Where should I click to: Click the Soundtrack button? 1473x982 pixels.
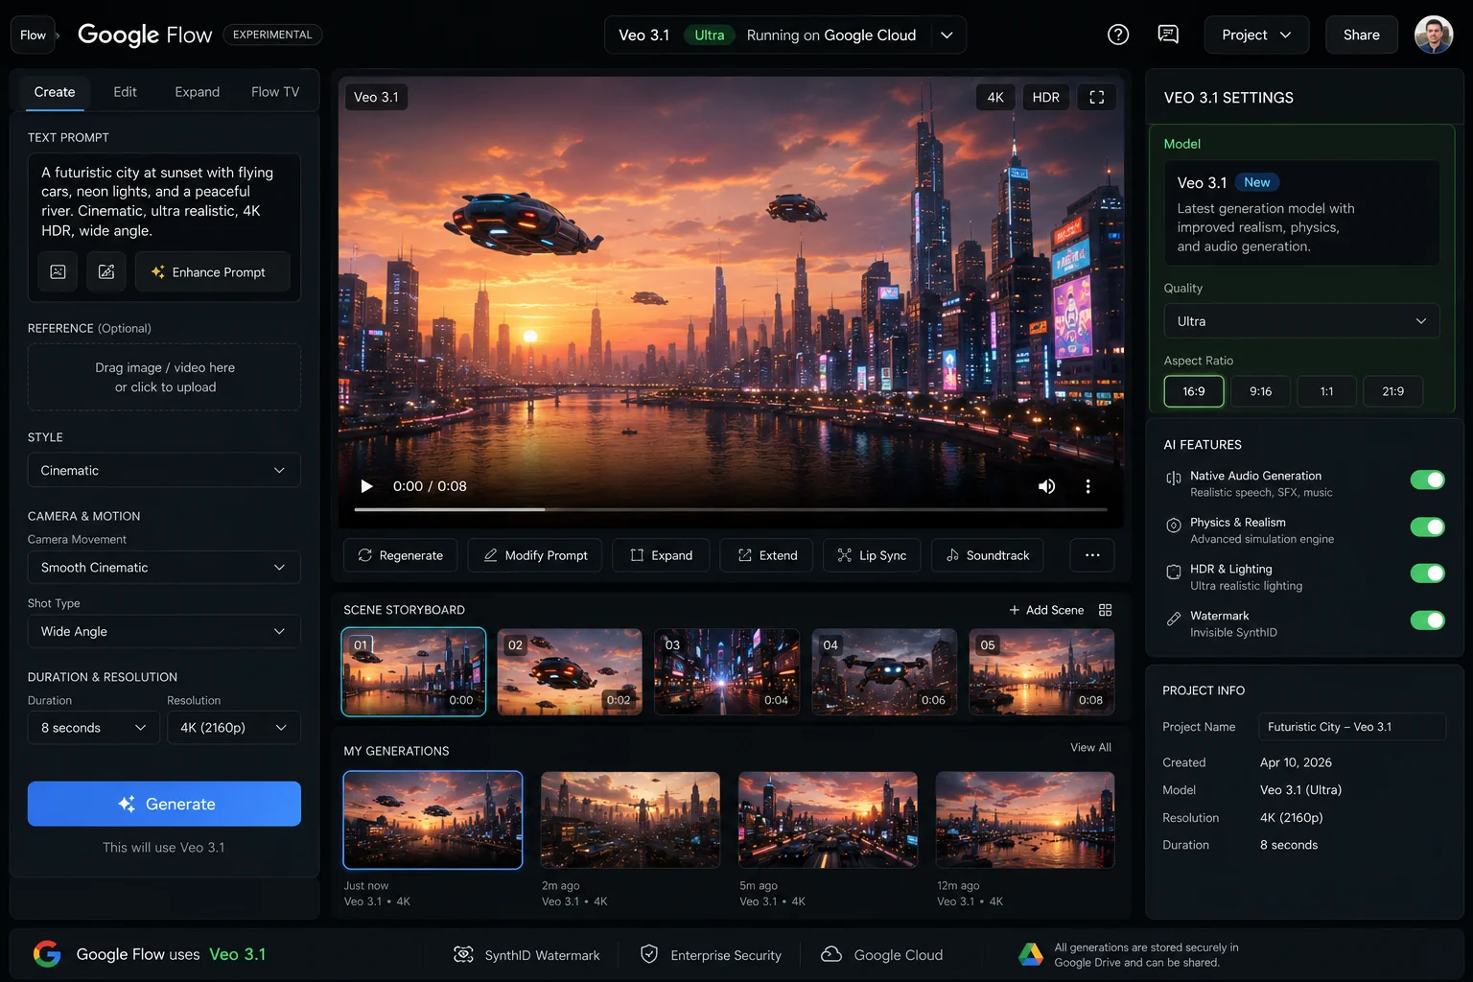(987, 555)
